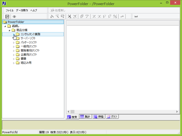This screenshot has height=136, width=182.
Task: Expand the 企業向けソフト folder
Action: pos(14,55)
